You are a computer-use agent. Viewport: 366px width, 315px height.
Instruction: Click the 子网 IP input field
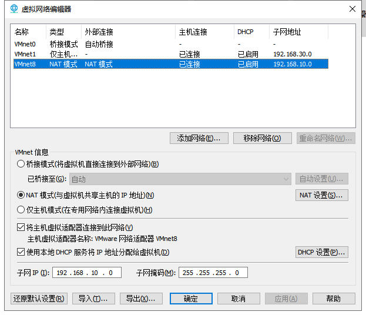[x=87, y=273]
